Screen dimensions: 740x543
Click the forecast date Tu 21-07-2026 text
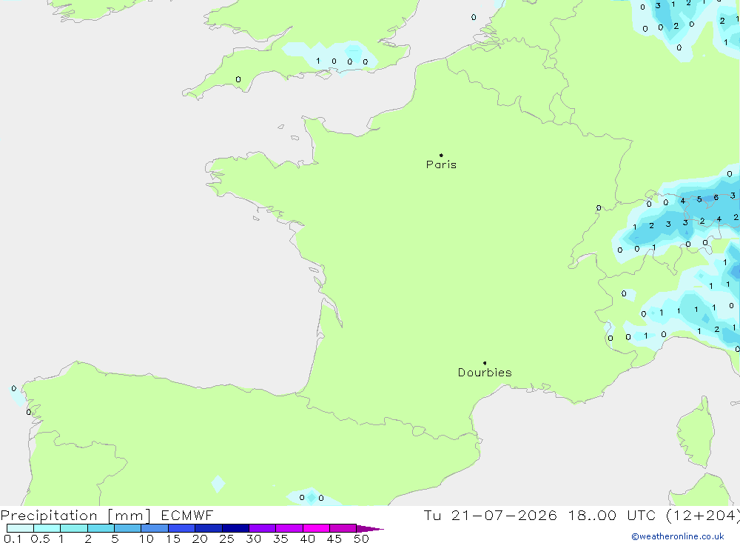pos(490,516)
